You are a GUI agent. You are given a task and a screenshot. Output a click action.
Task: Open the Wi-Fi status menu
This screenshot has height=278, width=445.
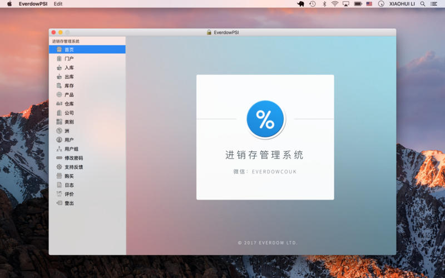coord(335,4)
